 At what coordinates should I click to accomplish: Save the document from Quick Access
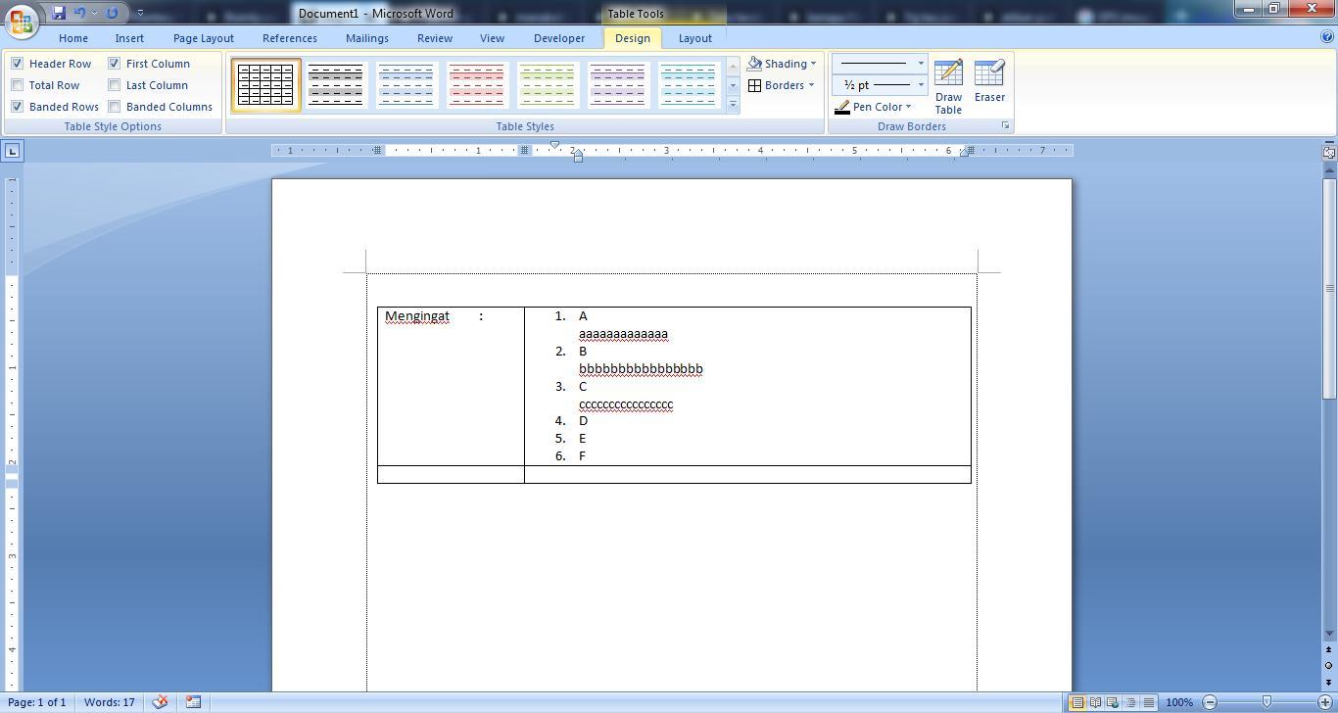(59, 13)
